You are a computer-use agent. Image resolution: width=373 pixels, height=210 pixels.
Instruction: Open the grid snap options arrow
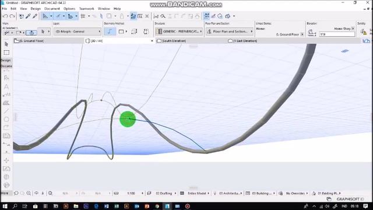pos(89,16)
